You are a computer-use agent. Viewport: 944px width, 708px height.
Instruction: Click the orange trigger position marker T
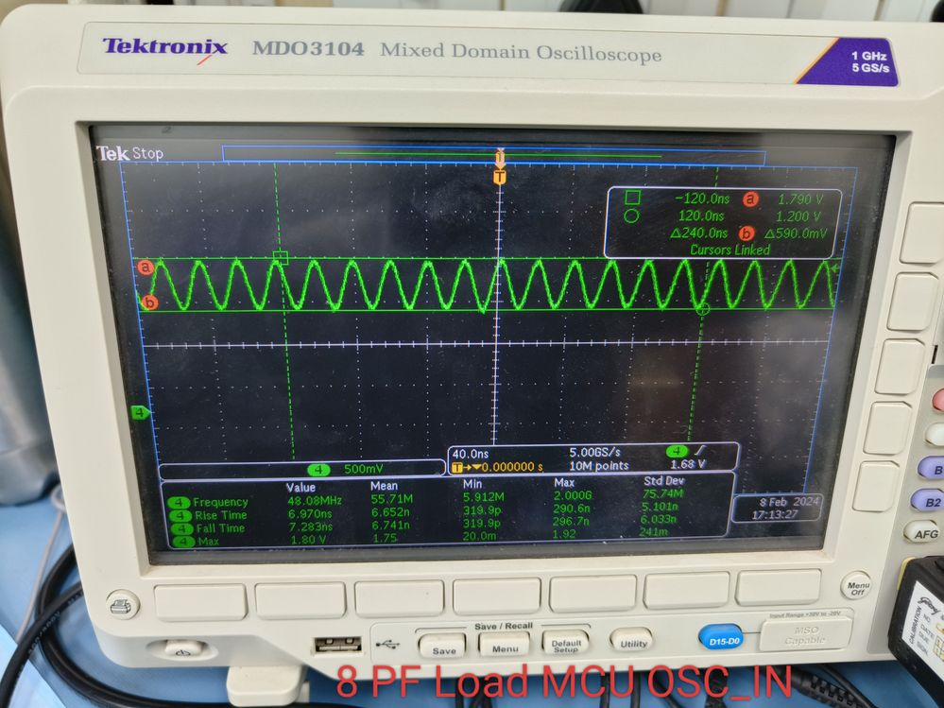click(x=501, y=174)
